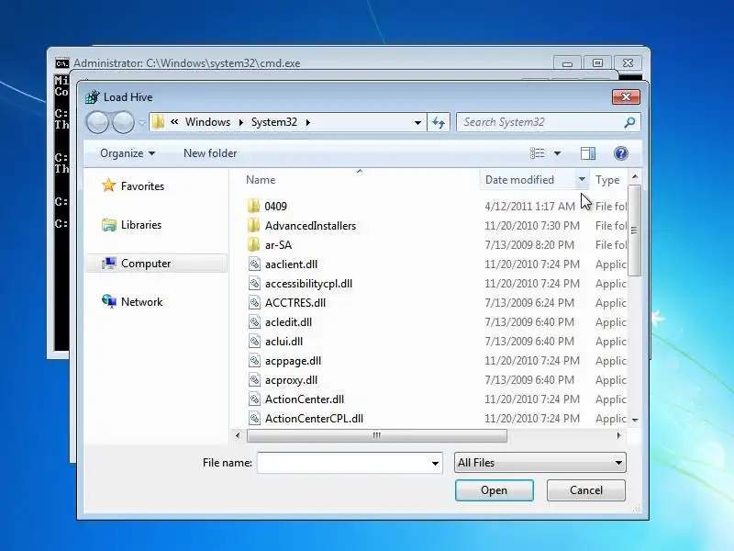734x551 pixels.
Task: Click the Type column header
Action: coord(607,180)
